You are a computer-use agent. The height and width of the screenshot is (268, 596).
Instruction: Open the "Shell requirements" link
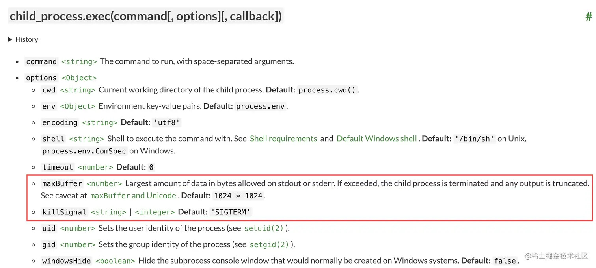[283, 139]
